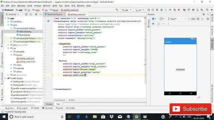Toggle the Structure tool window button
The image size is (214, 120).
pyautogui.click(x=2, y=79)
